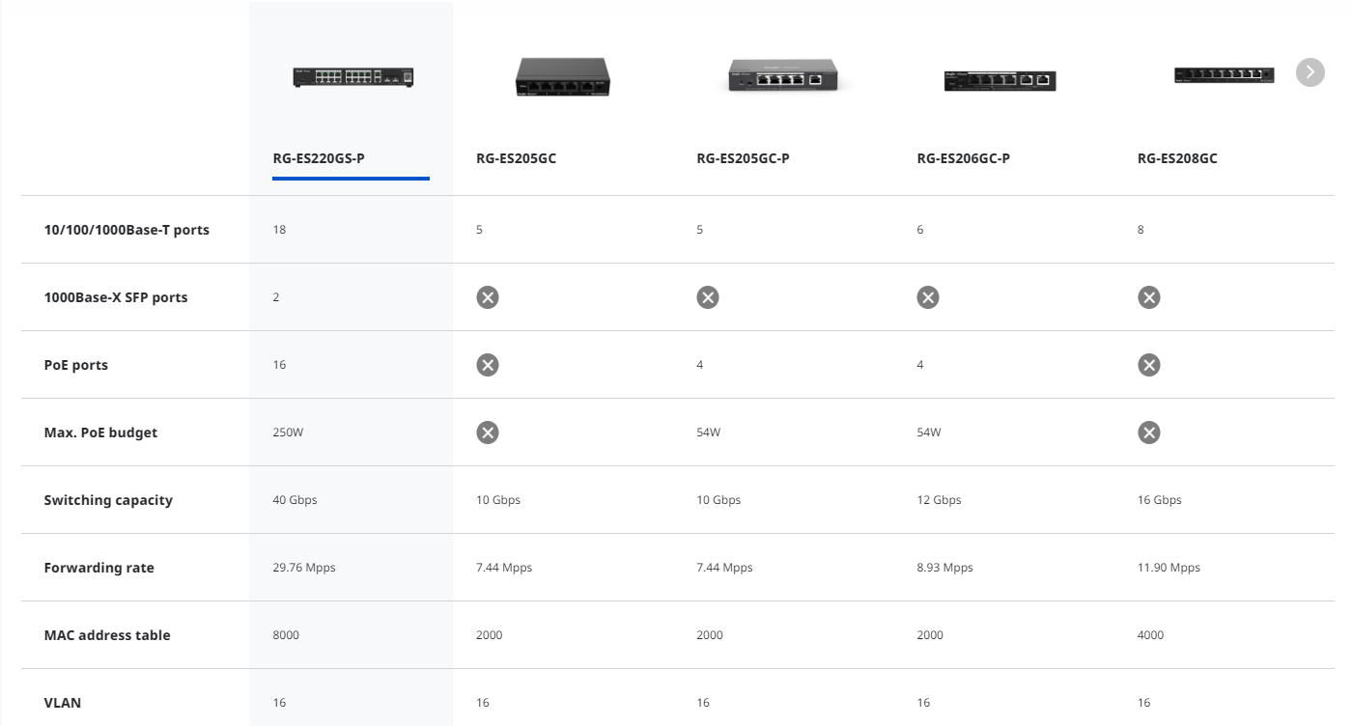Image resolution: width=1352 pixels, height=726 pixels.
Task: Click the RG-ES220GS-P switch product image
Action: (x=353, y=76)
